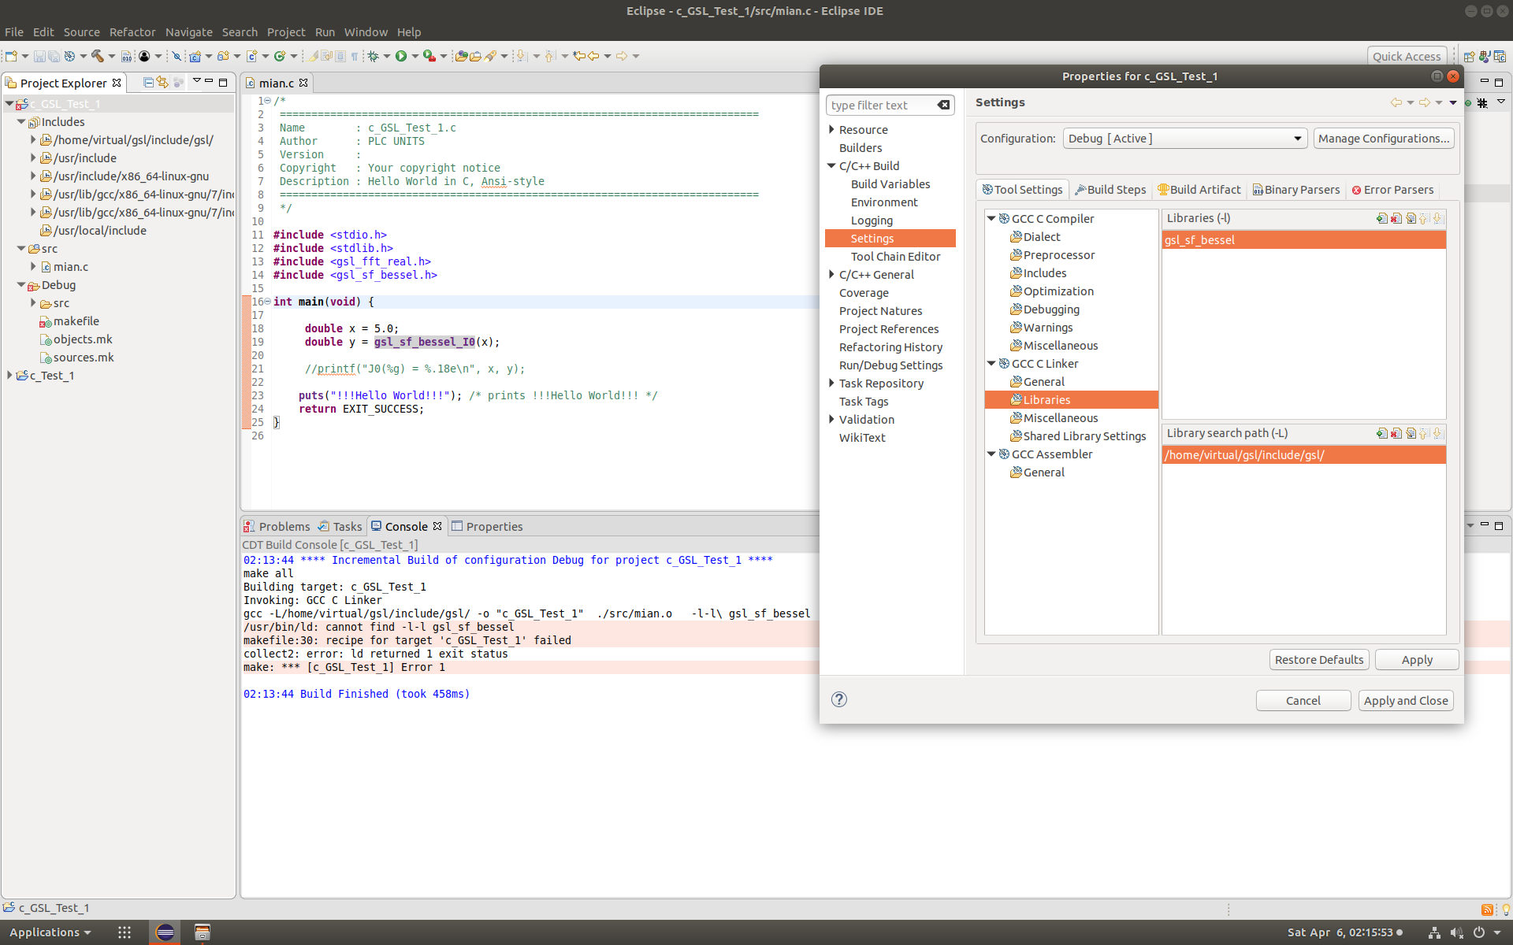Click the Save toolbar icon
This screenshot has width=1513, height=945.
[39, 56]
